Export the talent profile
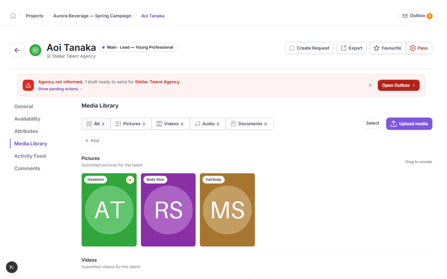The image size is (447, 279). point(352,48)
